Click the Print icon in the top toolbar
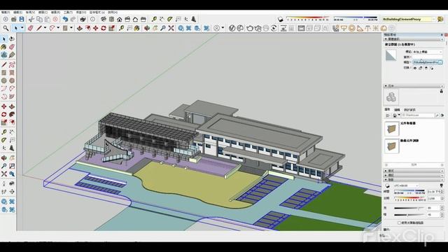 click(83, 19)
